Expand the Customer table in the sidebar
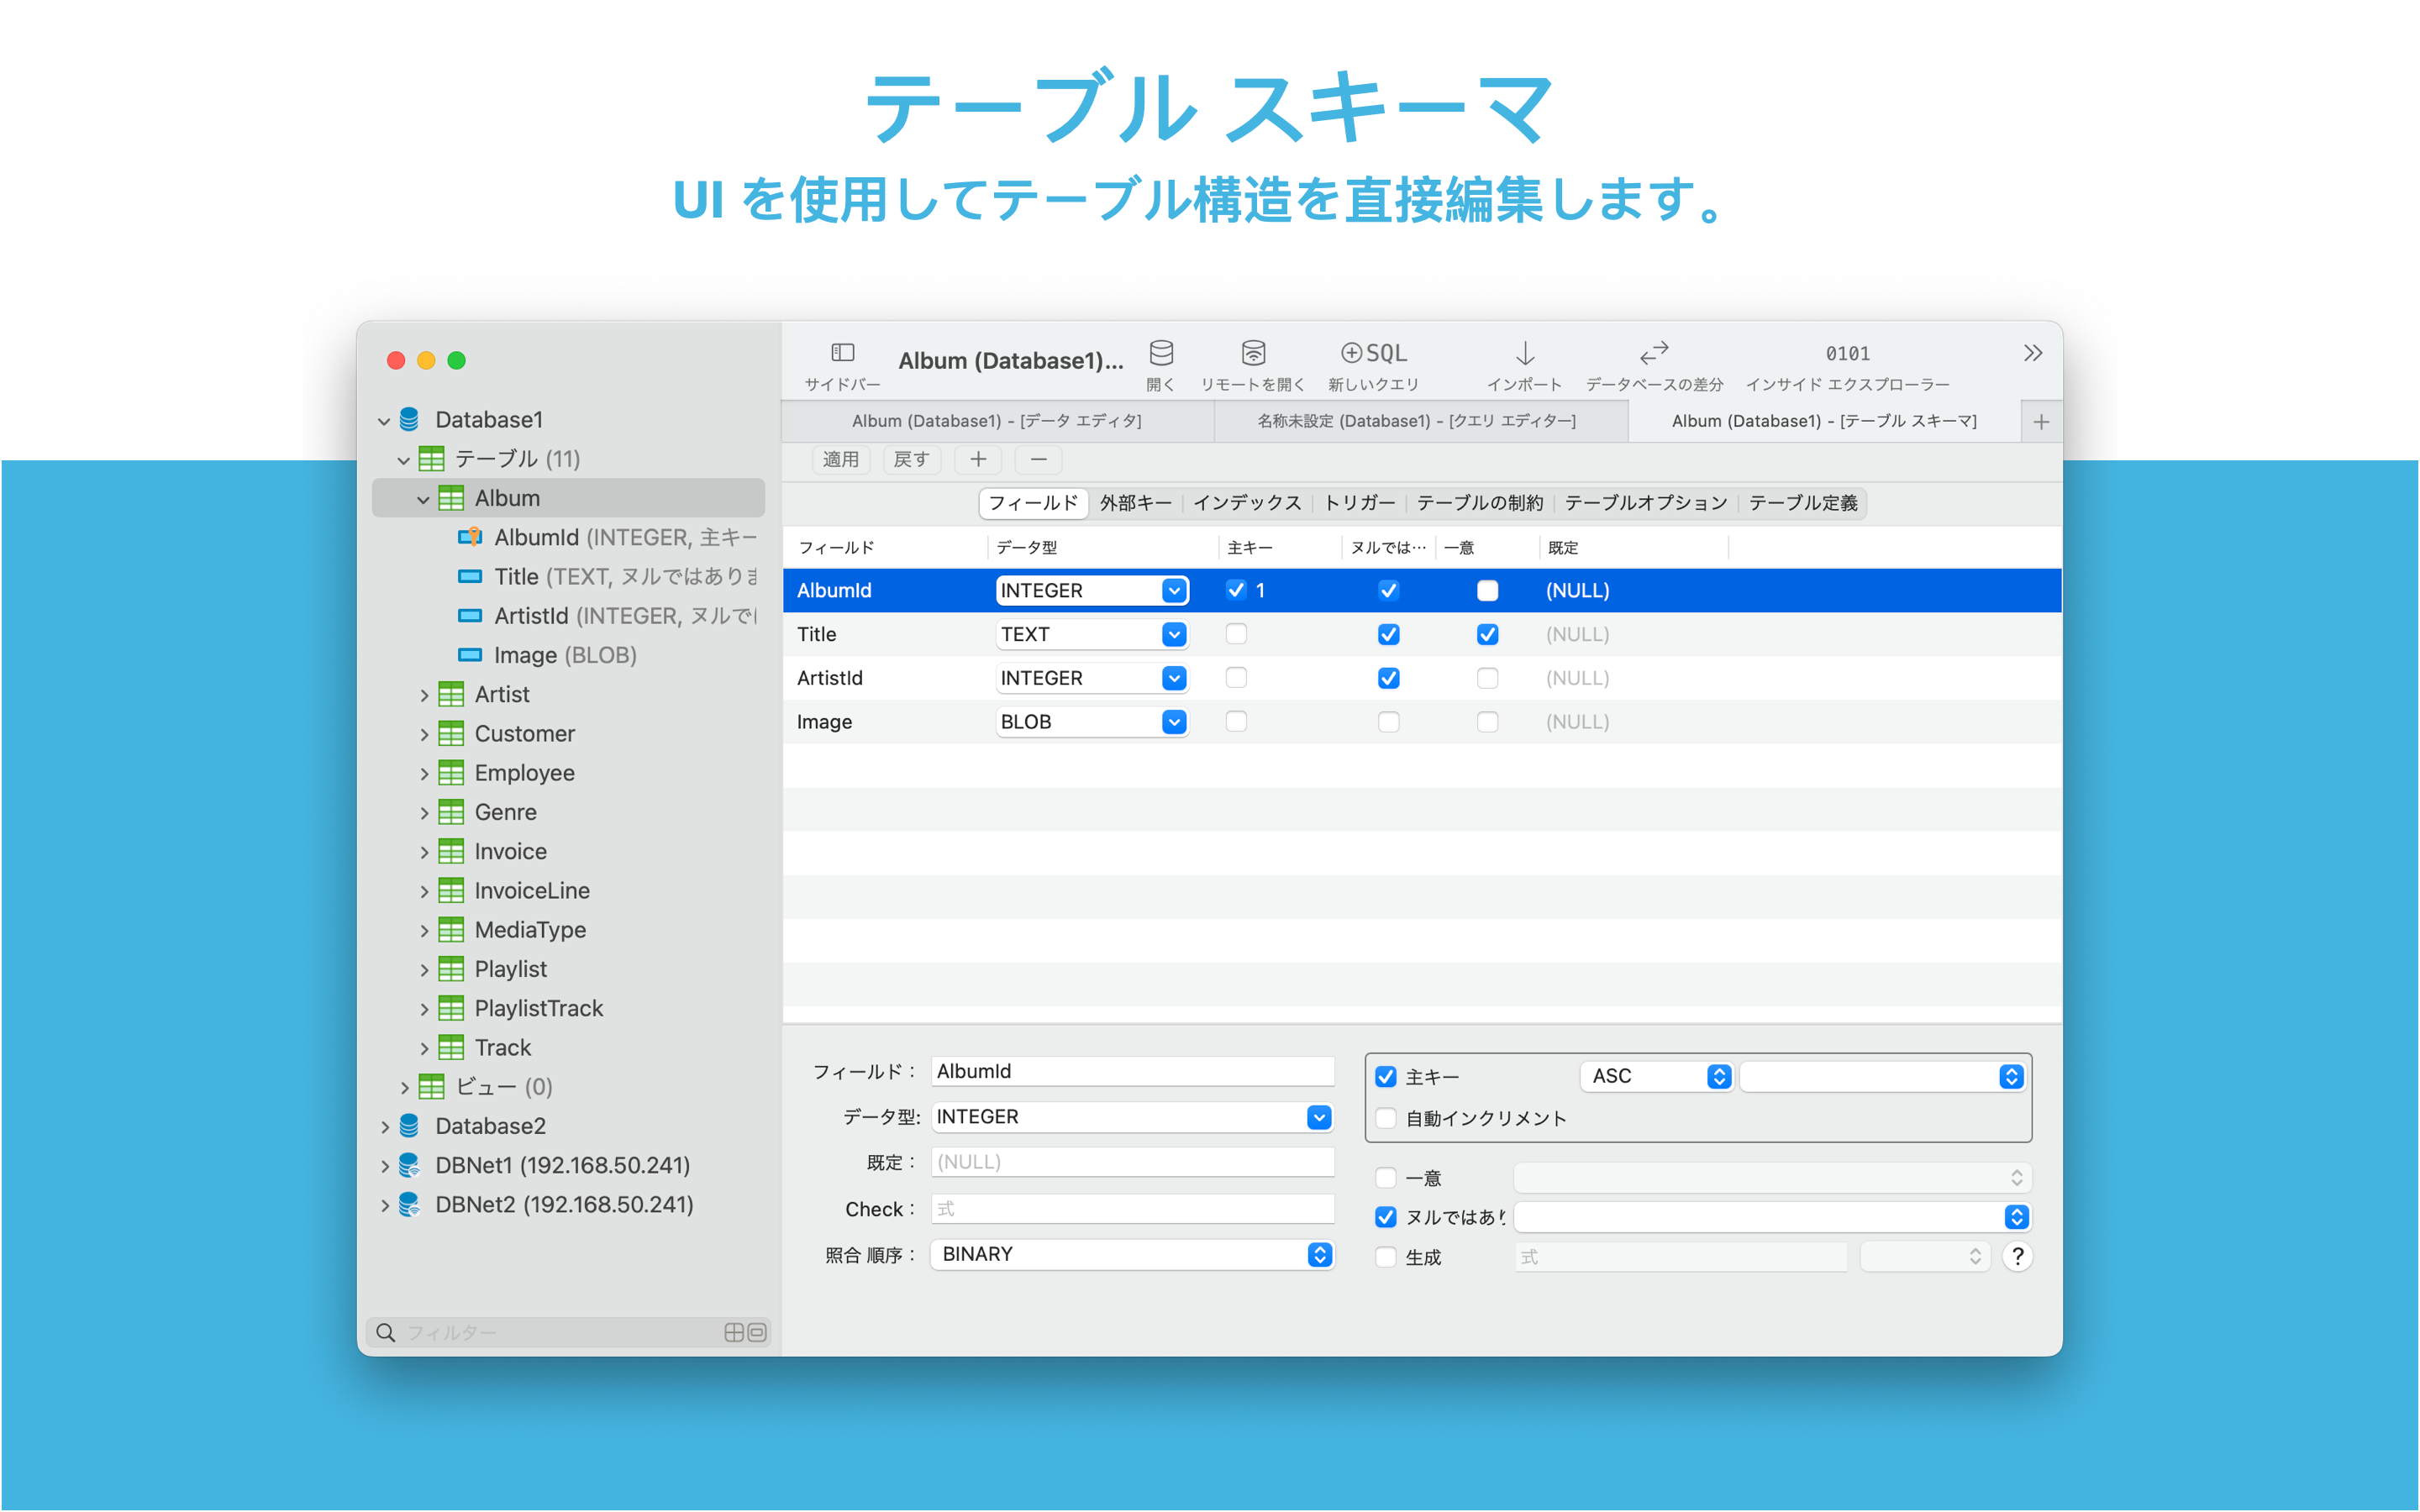 [x=424, y=734]
